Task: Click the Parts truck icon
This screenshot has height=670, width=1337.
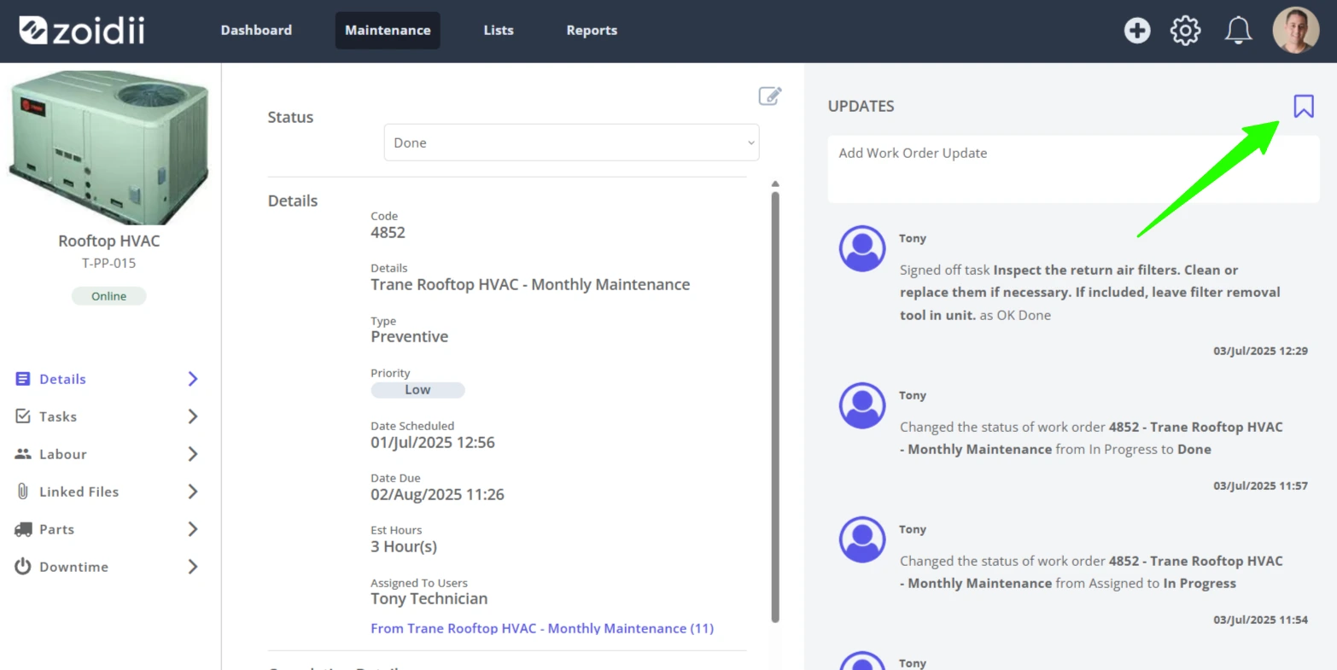Action: 23,529
